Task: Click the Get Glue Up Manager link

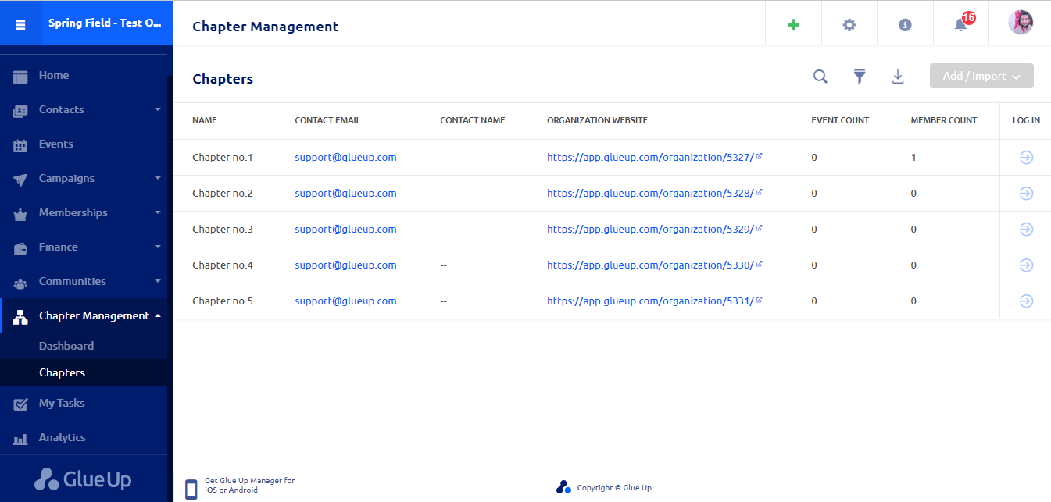Action: pos(250,486)
